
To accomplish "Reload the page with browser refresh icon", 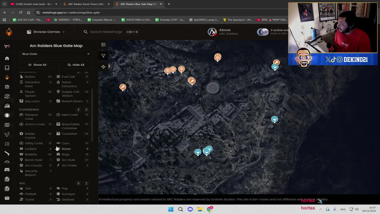I will (x=20, y=12).
